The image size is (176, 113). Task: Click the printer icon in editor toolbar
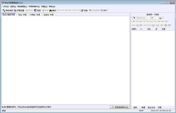coord(158,26)
